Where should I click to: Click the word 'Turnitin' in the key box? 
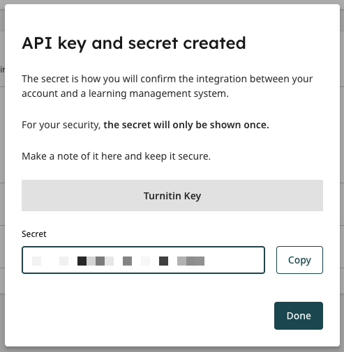[x=163, y=196]
